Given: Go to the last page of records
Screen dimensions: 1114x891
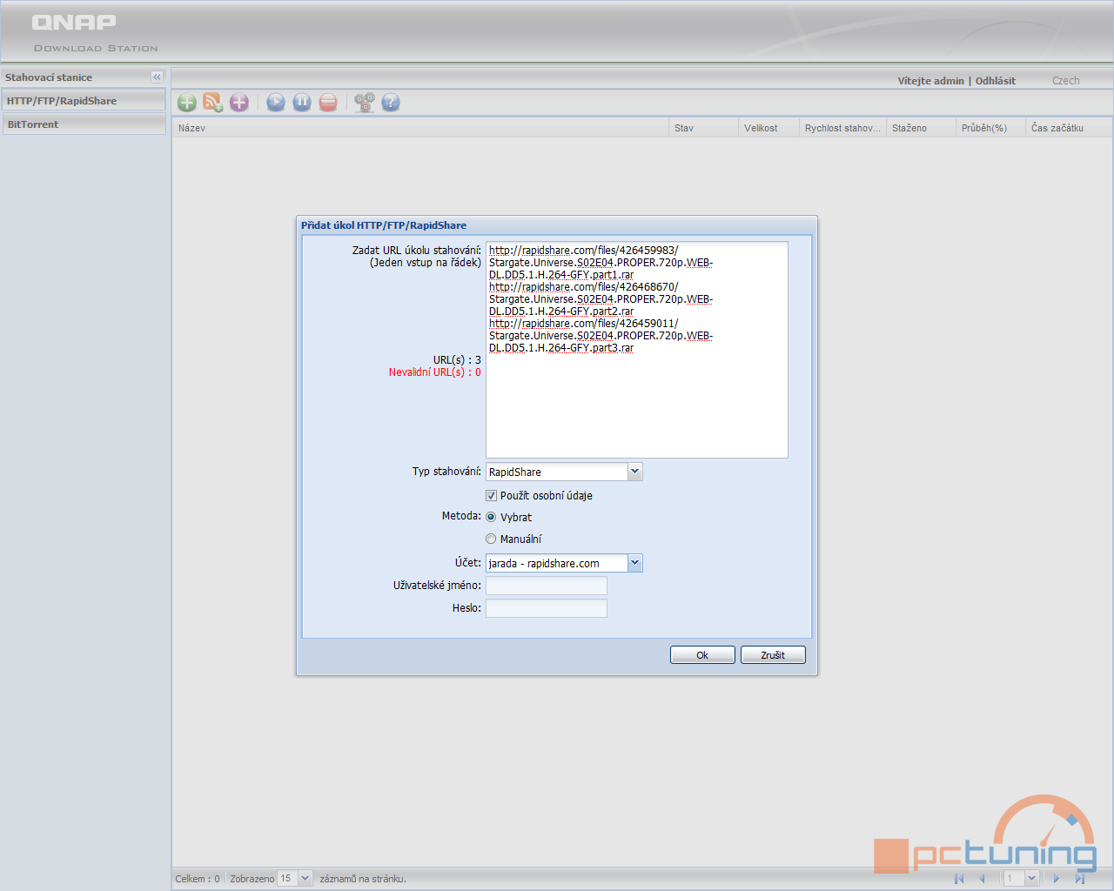Looking at the screenshot, I should coord(1080,879).
